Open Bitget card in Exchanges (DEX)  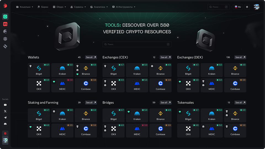[x=188, y=70]
